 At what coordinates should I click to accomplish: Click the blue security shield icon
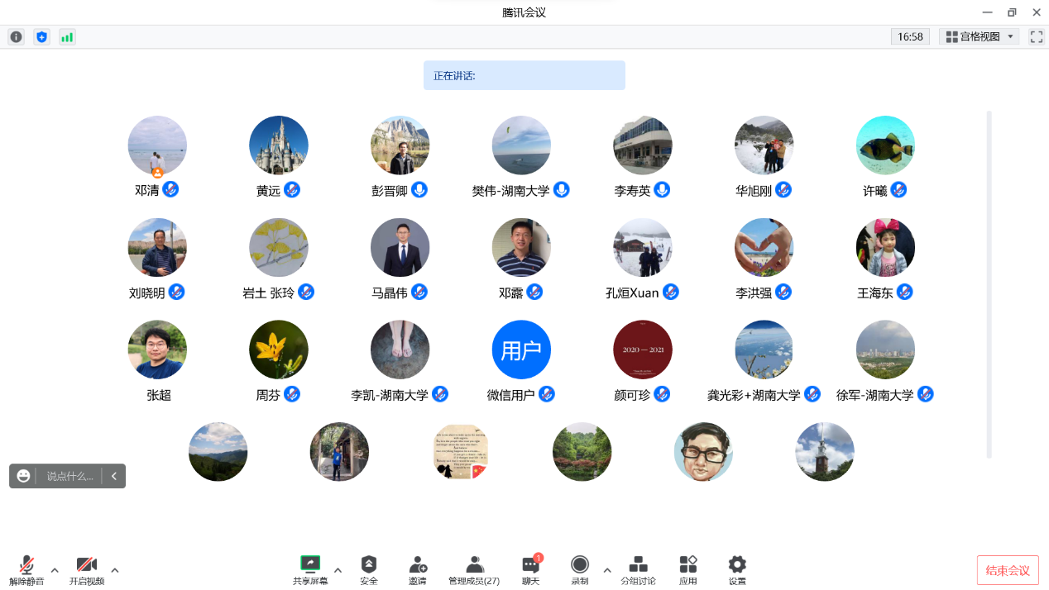41,37
